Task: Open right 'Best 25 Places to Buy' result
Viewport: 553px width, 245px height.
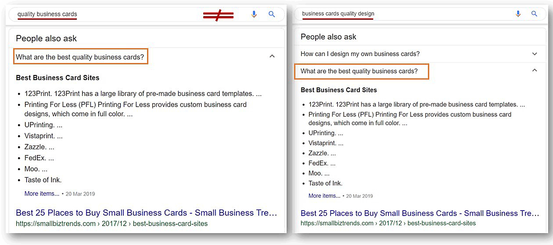Action: click(x=419, y=213)
